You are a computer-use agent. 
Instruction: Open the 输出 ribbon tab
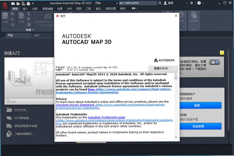99,9
